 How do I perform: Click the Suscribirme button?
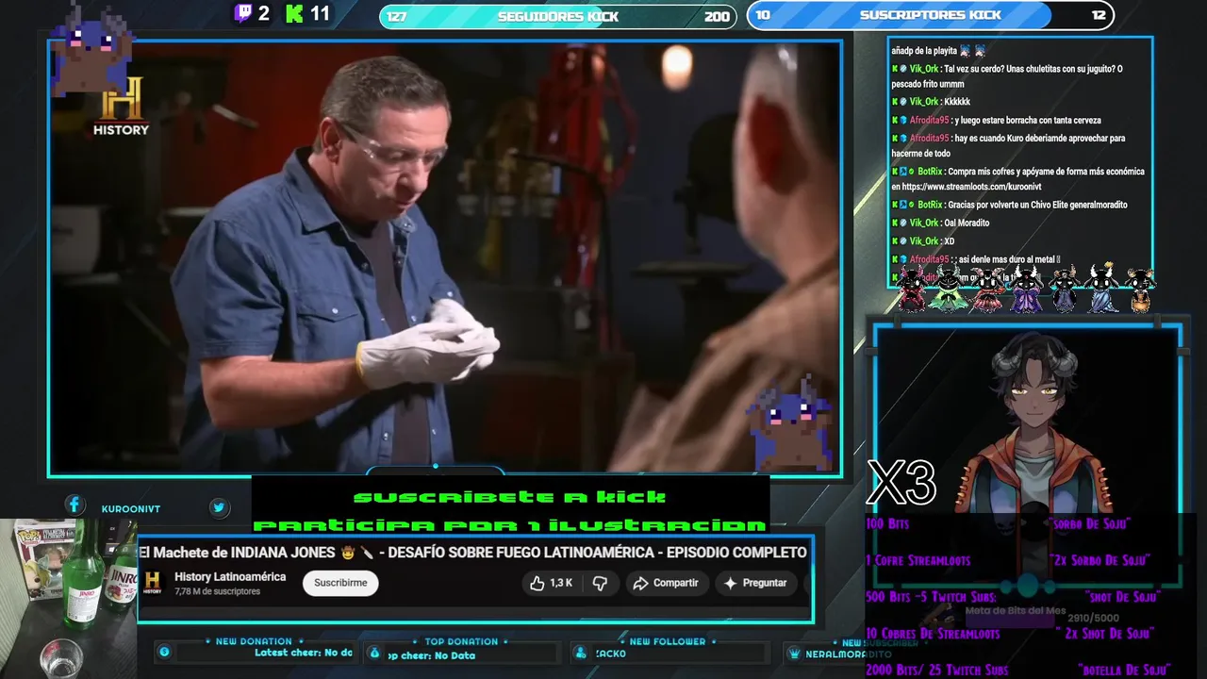pyautogui.click(x=340, y=583)
